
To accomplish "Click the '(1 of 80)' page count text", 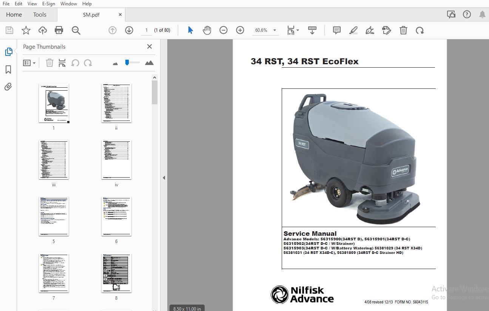I will (162, 30).
